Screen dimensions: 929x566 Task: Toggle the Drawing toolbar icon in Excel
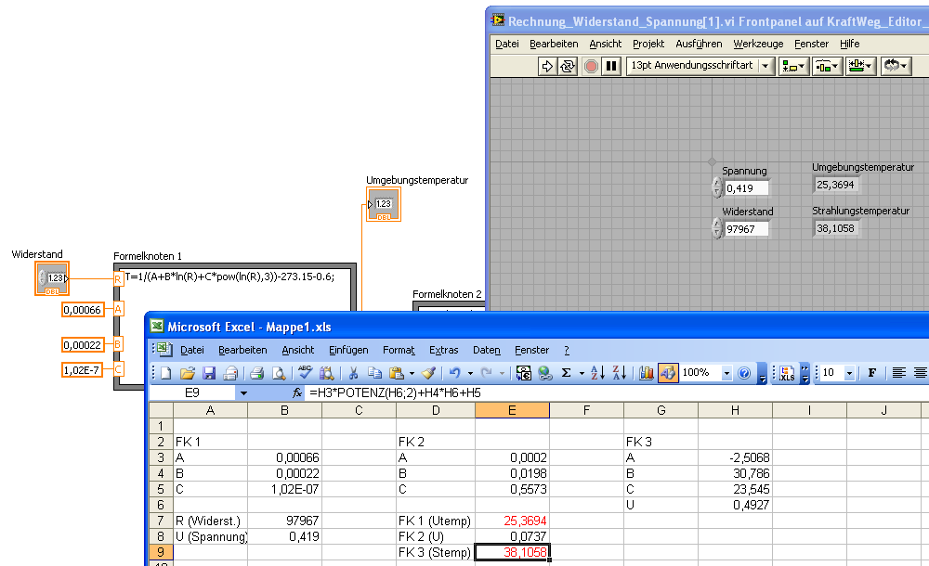point(668,372)
